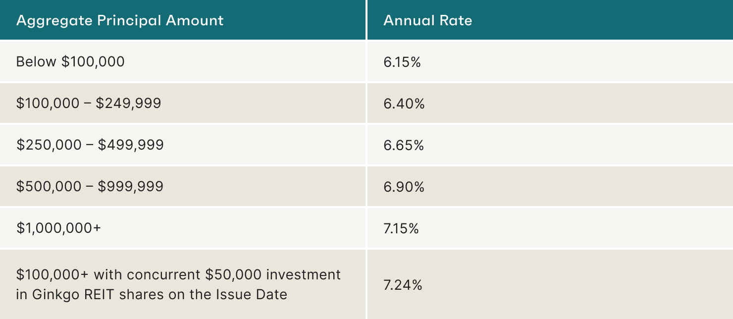Click the $249,999 upper bound text
733x319 pixels.
click(x=129, y=104)
